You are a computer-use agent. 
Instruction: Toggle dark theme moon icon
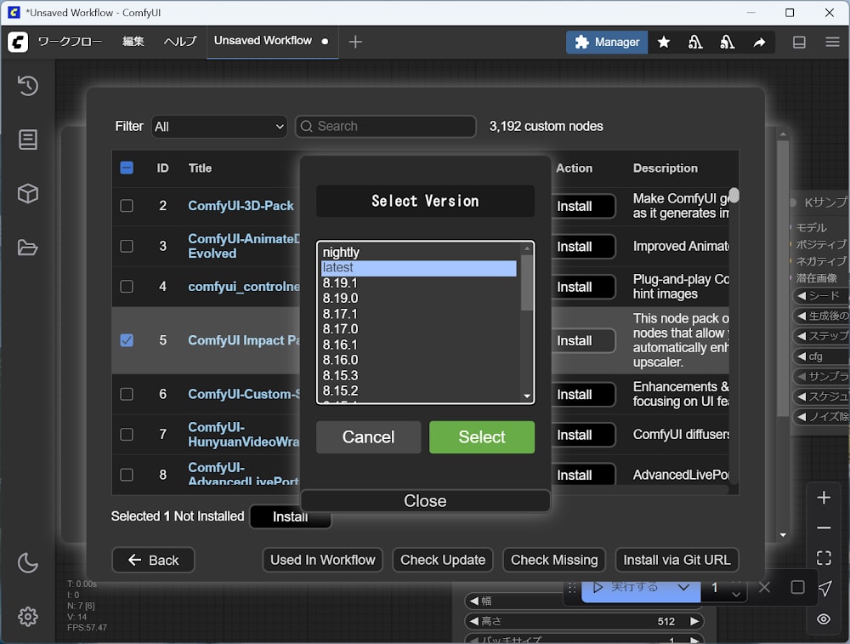(x=28, y=563)
